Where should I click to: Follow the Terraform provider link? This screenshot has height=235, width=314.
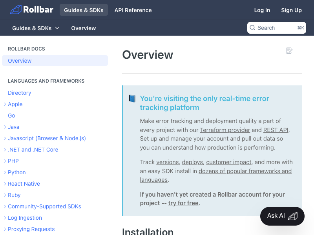tap(225, 130)
